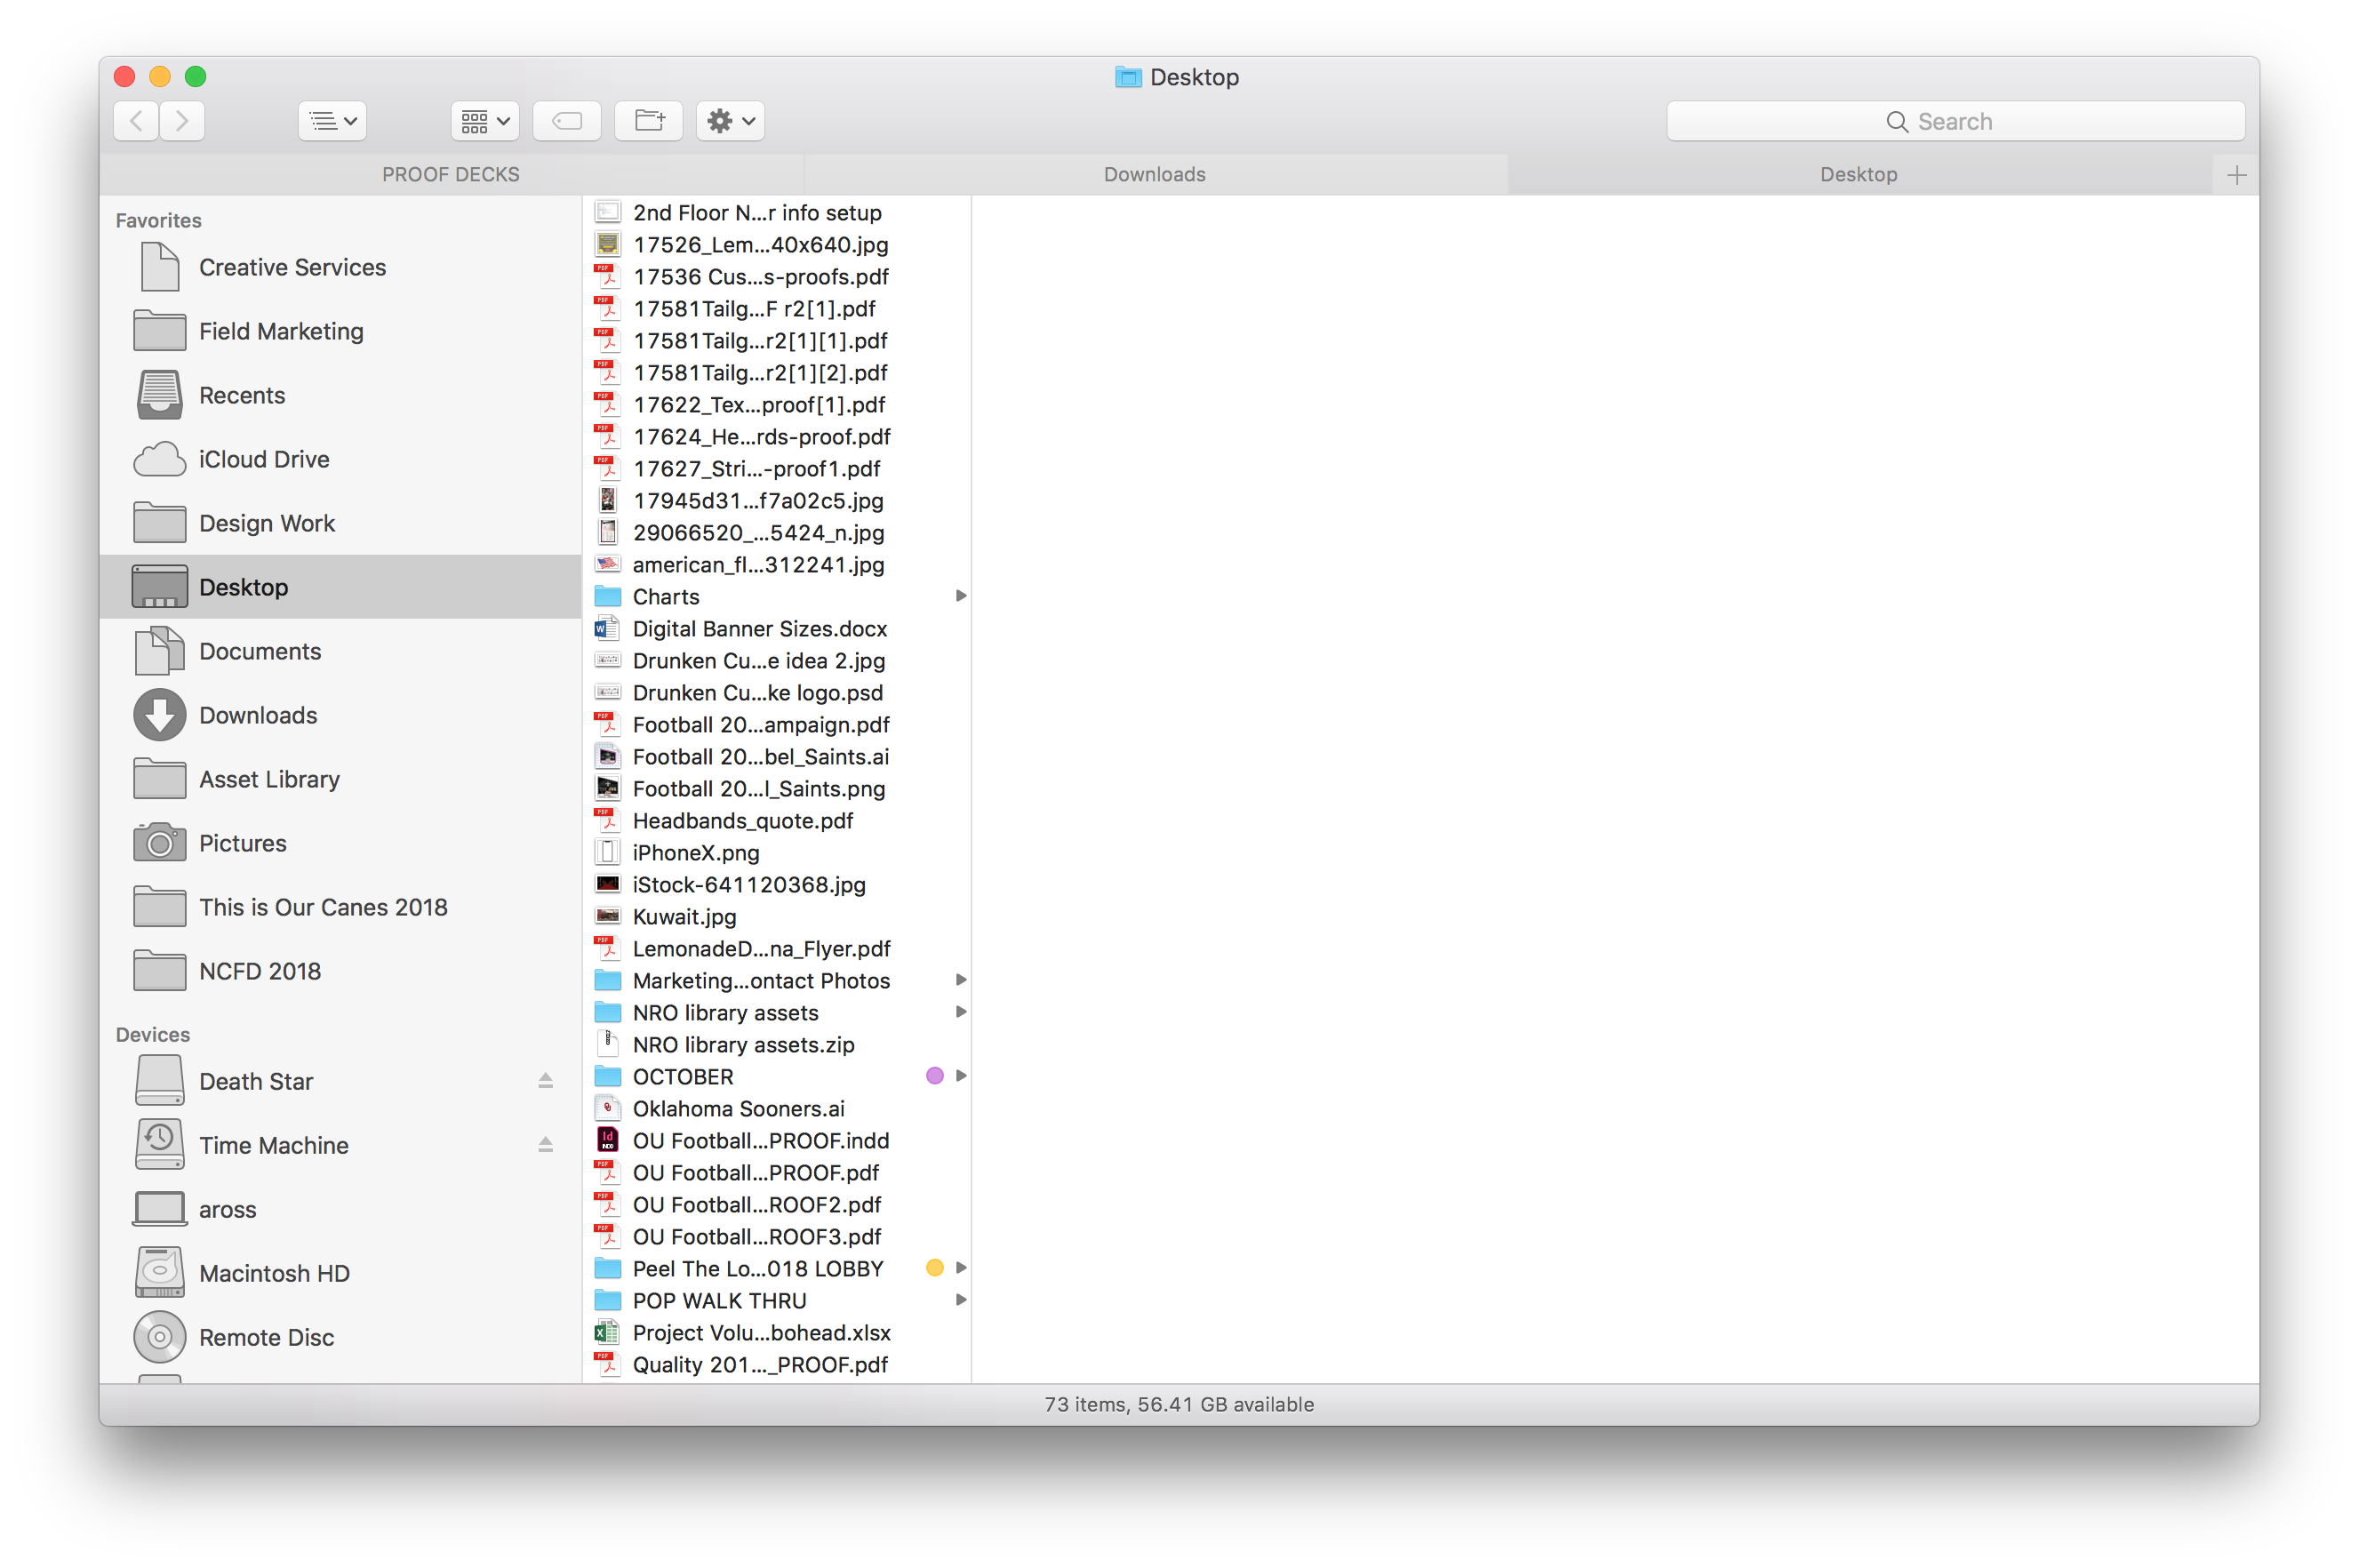2359x1568 pixels.
Task: Click the New Folder toolbar icon
Action: 649,121
